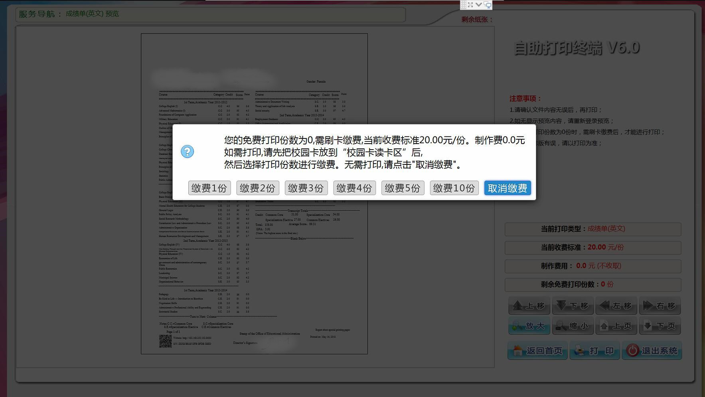Pay for five copies with 缴费5份
The height and width of the screenshot is (397, 705).
(403, 188)
